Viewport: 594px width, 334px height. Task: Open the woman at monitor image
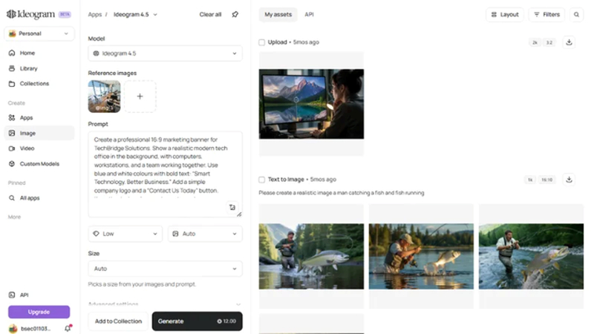[311, 104]
